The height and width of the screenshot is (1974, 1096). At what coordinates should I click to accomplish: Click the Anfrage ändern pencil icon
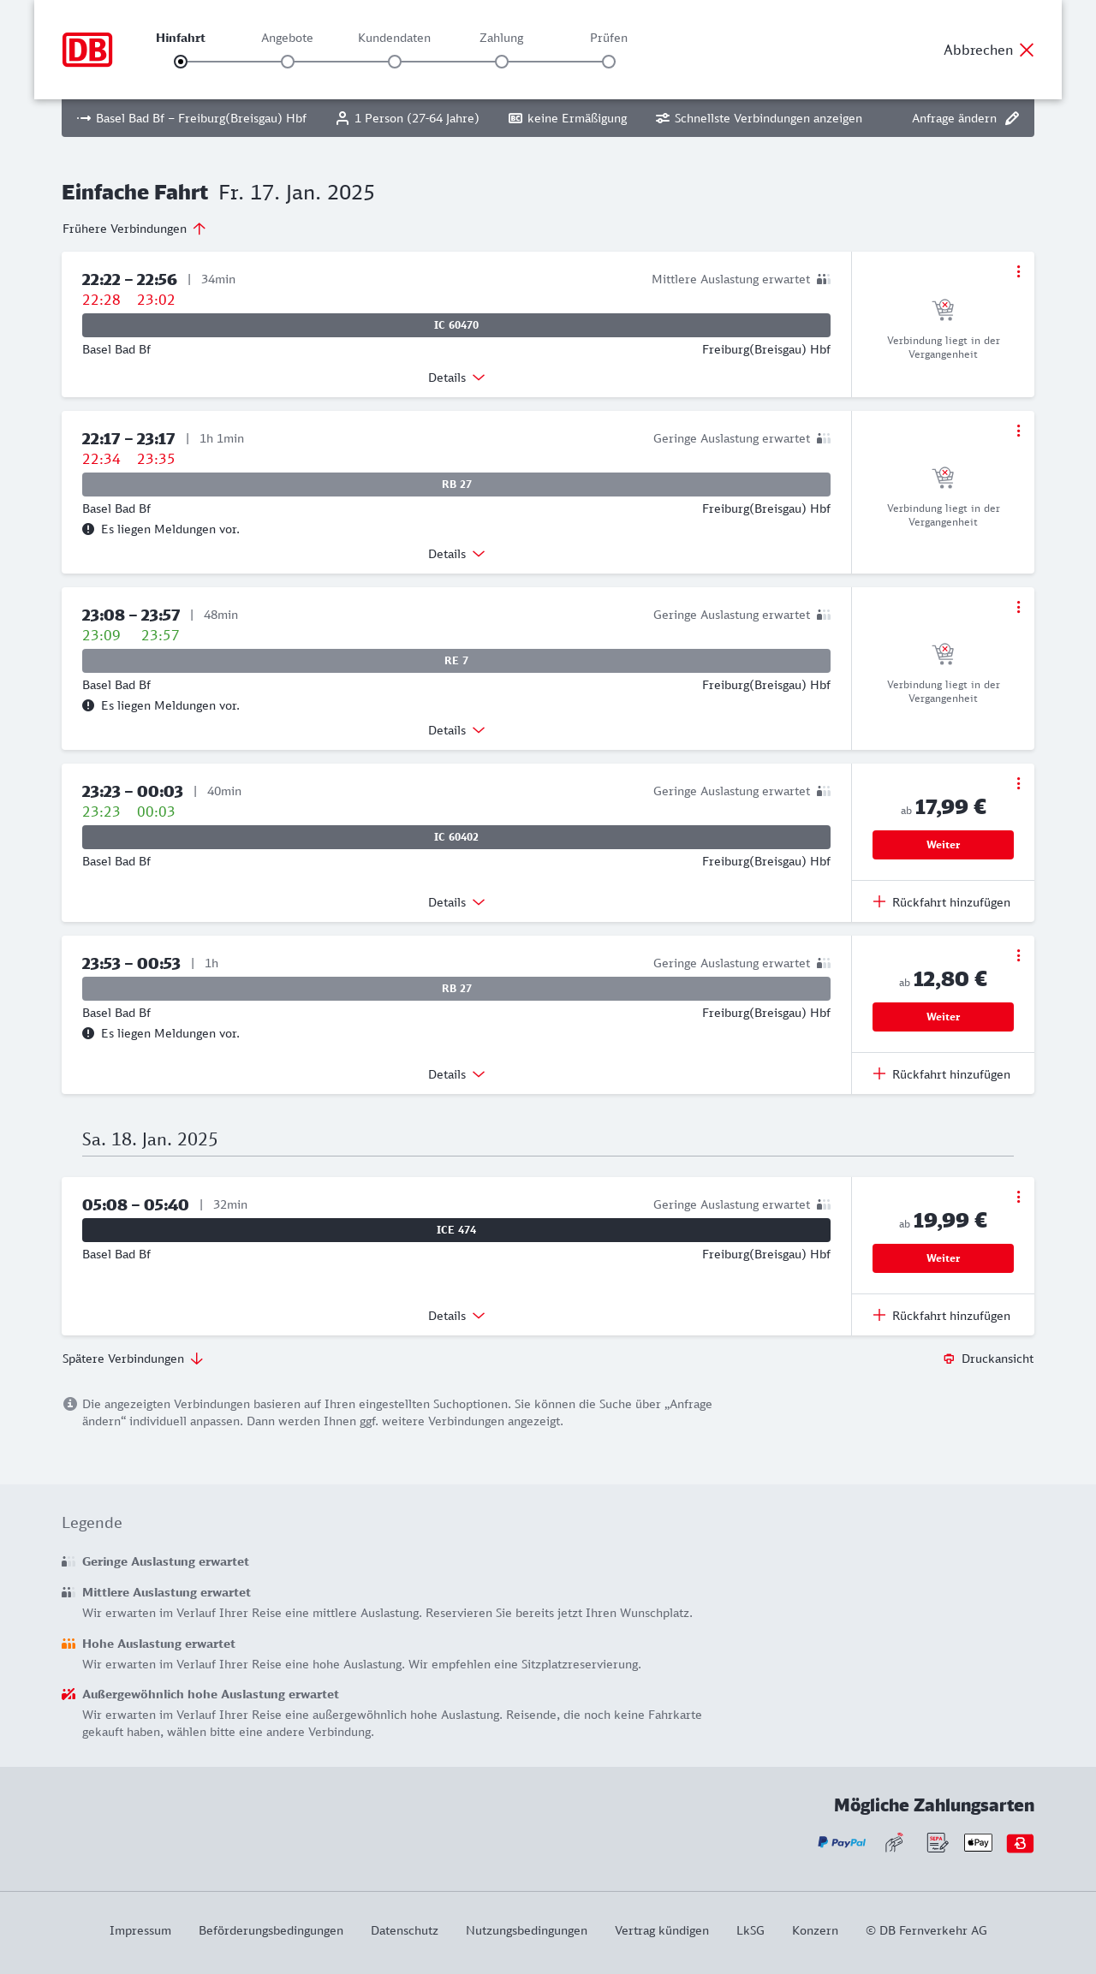[x=1012, y=118]
